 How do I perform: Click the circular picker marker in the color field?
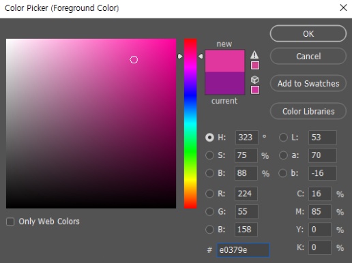tap(134, 60)
